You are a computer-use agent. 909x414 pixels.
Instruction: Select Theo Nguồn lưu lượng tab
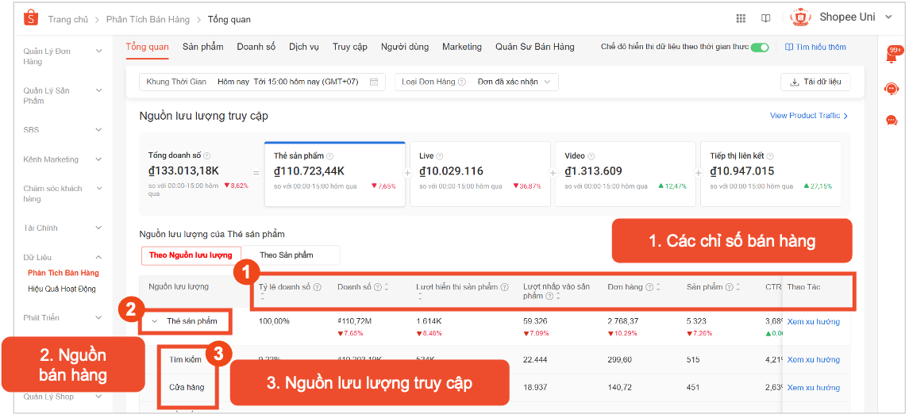[x=191, y=255]
